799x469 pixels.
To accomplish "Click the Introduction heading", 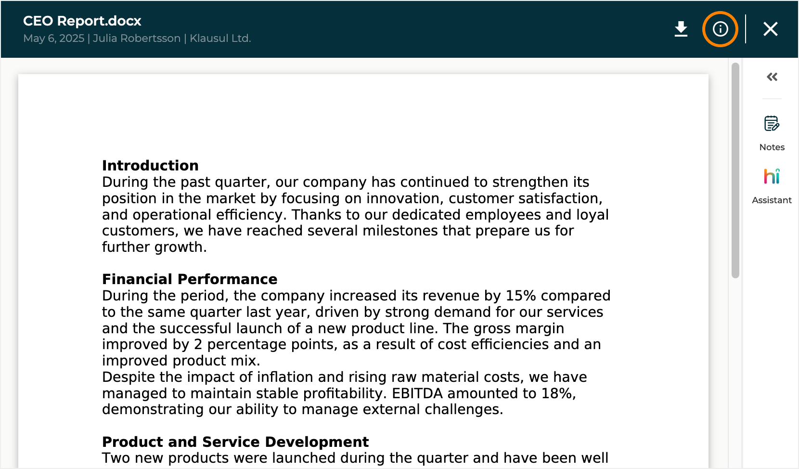I will click(150, 166).
